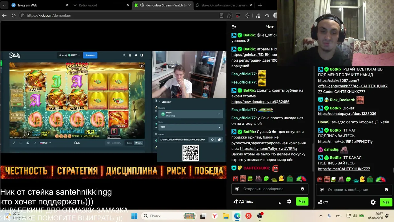
Task: Focus right chat Отправить сообщение field
Action: click(x=354, y=190)
